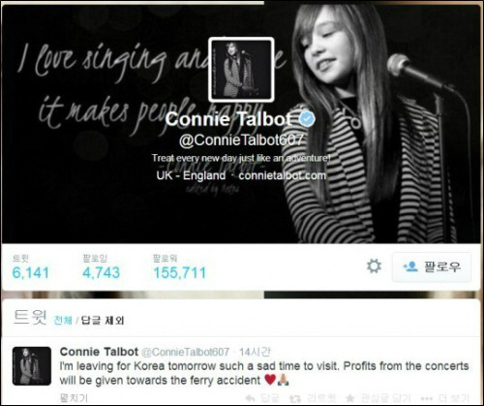484x406 pixels.
Task: View the followers count 155,711
Action: (180, 273)
